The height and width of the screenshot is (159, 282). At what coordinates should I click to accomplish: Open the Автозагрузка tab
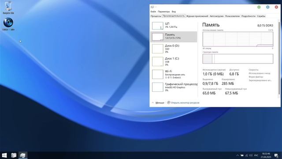(216, 16)
